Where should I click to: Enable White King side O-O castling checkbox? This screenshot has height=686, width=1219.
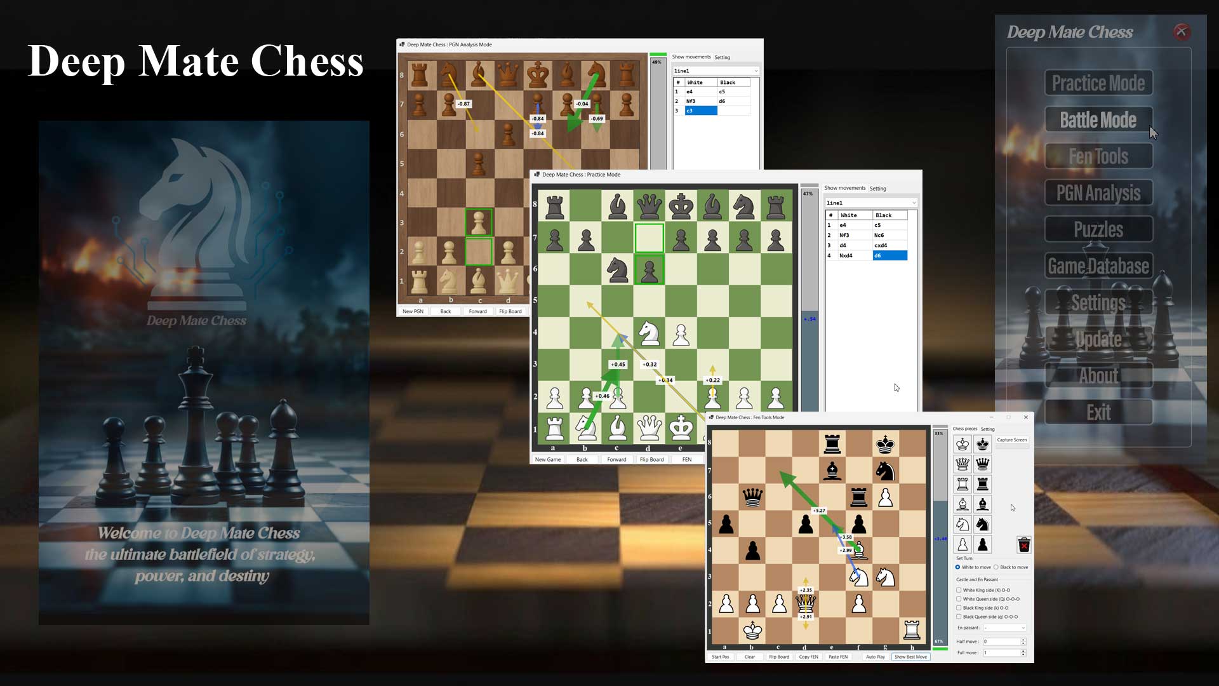(x=959, y=590)
